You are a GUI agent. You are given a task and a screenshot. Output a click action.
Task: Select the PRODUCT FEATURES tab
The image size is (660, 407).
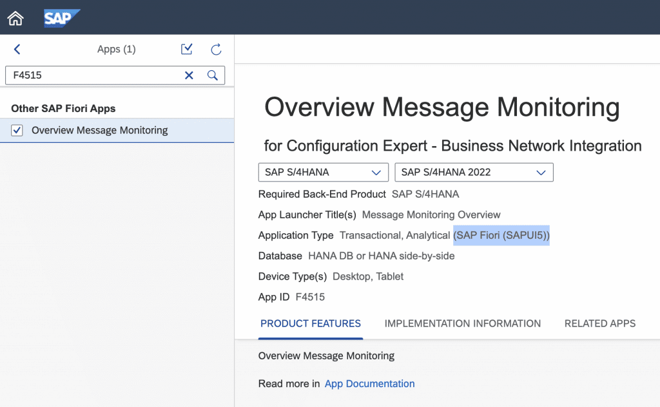tap(310, 323)
